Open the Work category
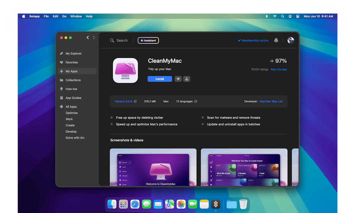The width and height of the screenshot is (355, 213). pyautogui.click(x=69, y=119)
